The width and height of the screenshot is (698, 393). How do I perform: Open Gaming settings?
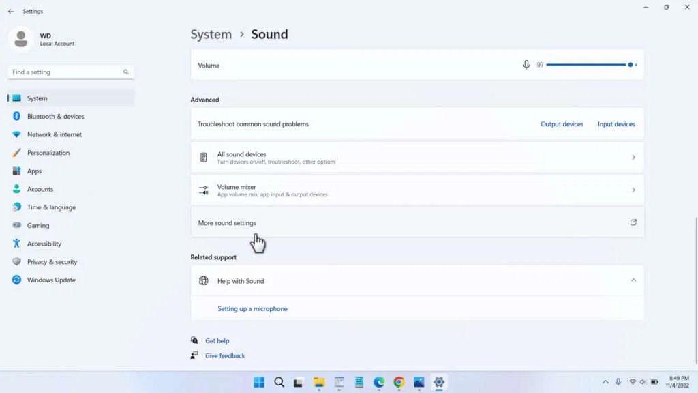coord(35,225)
